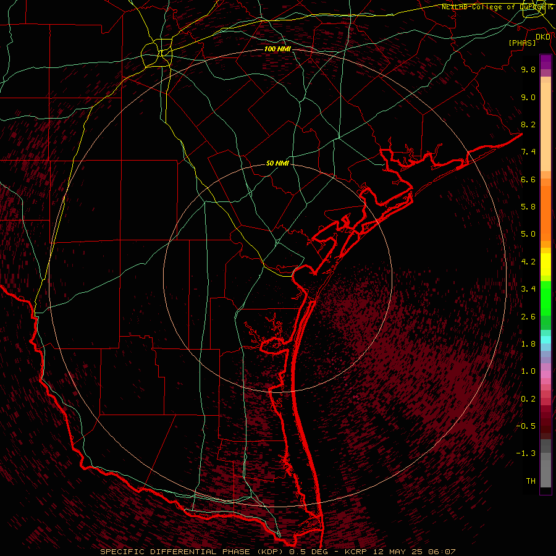Click the 9.8 value on the color scale
556x556 pixels.
[528, 69]
